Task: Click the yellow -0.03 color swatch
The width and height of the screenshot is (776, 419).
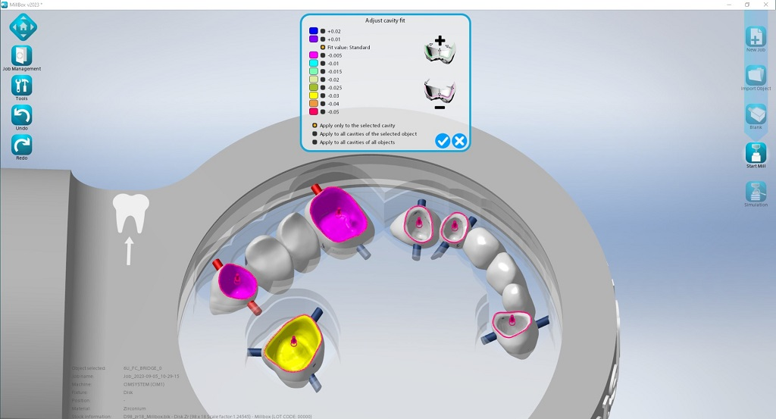Action: tap(313, 95)
